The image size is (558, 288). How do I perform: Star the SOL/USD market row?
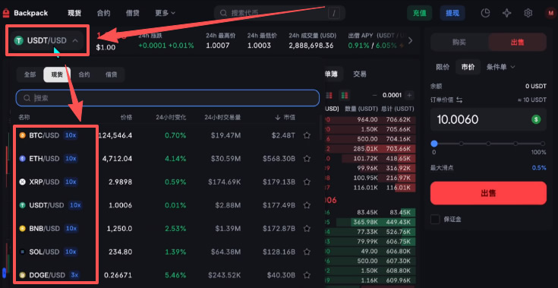(x=307, y=252)
